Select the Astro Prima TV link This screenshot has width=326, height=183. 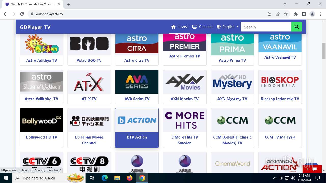coord(232,60)
